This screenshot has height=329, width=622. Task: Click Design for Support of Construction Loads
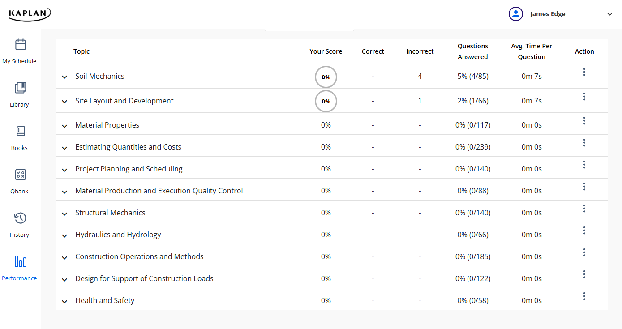(144, 278)
